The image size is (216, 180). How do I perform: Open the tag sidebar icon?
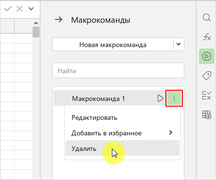click(x=207, y=76)
